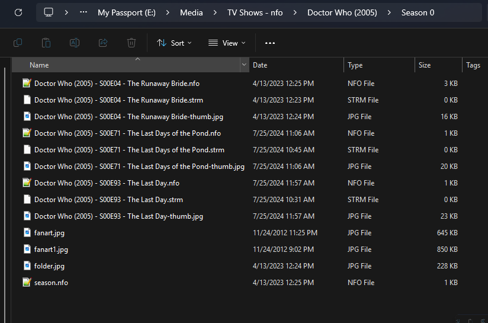Click the fanart.jpg file icon
Viewport: 488px width, 323px height.
[x=27, y=233]
